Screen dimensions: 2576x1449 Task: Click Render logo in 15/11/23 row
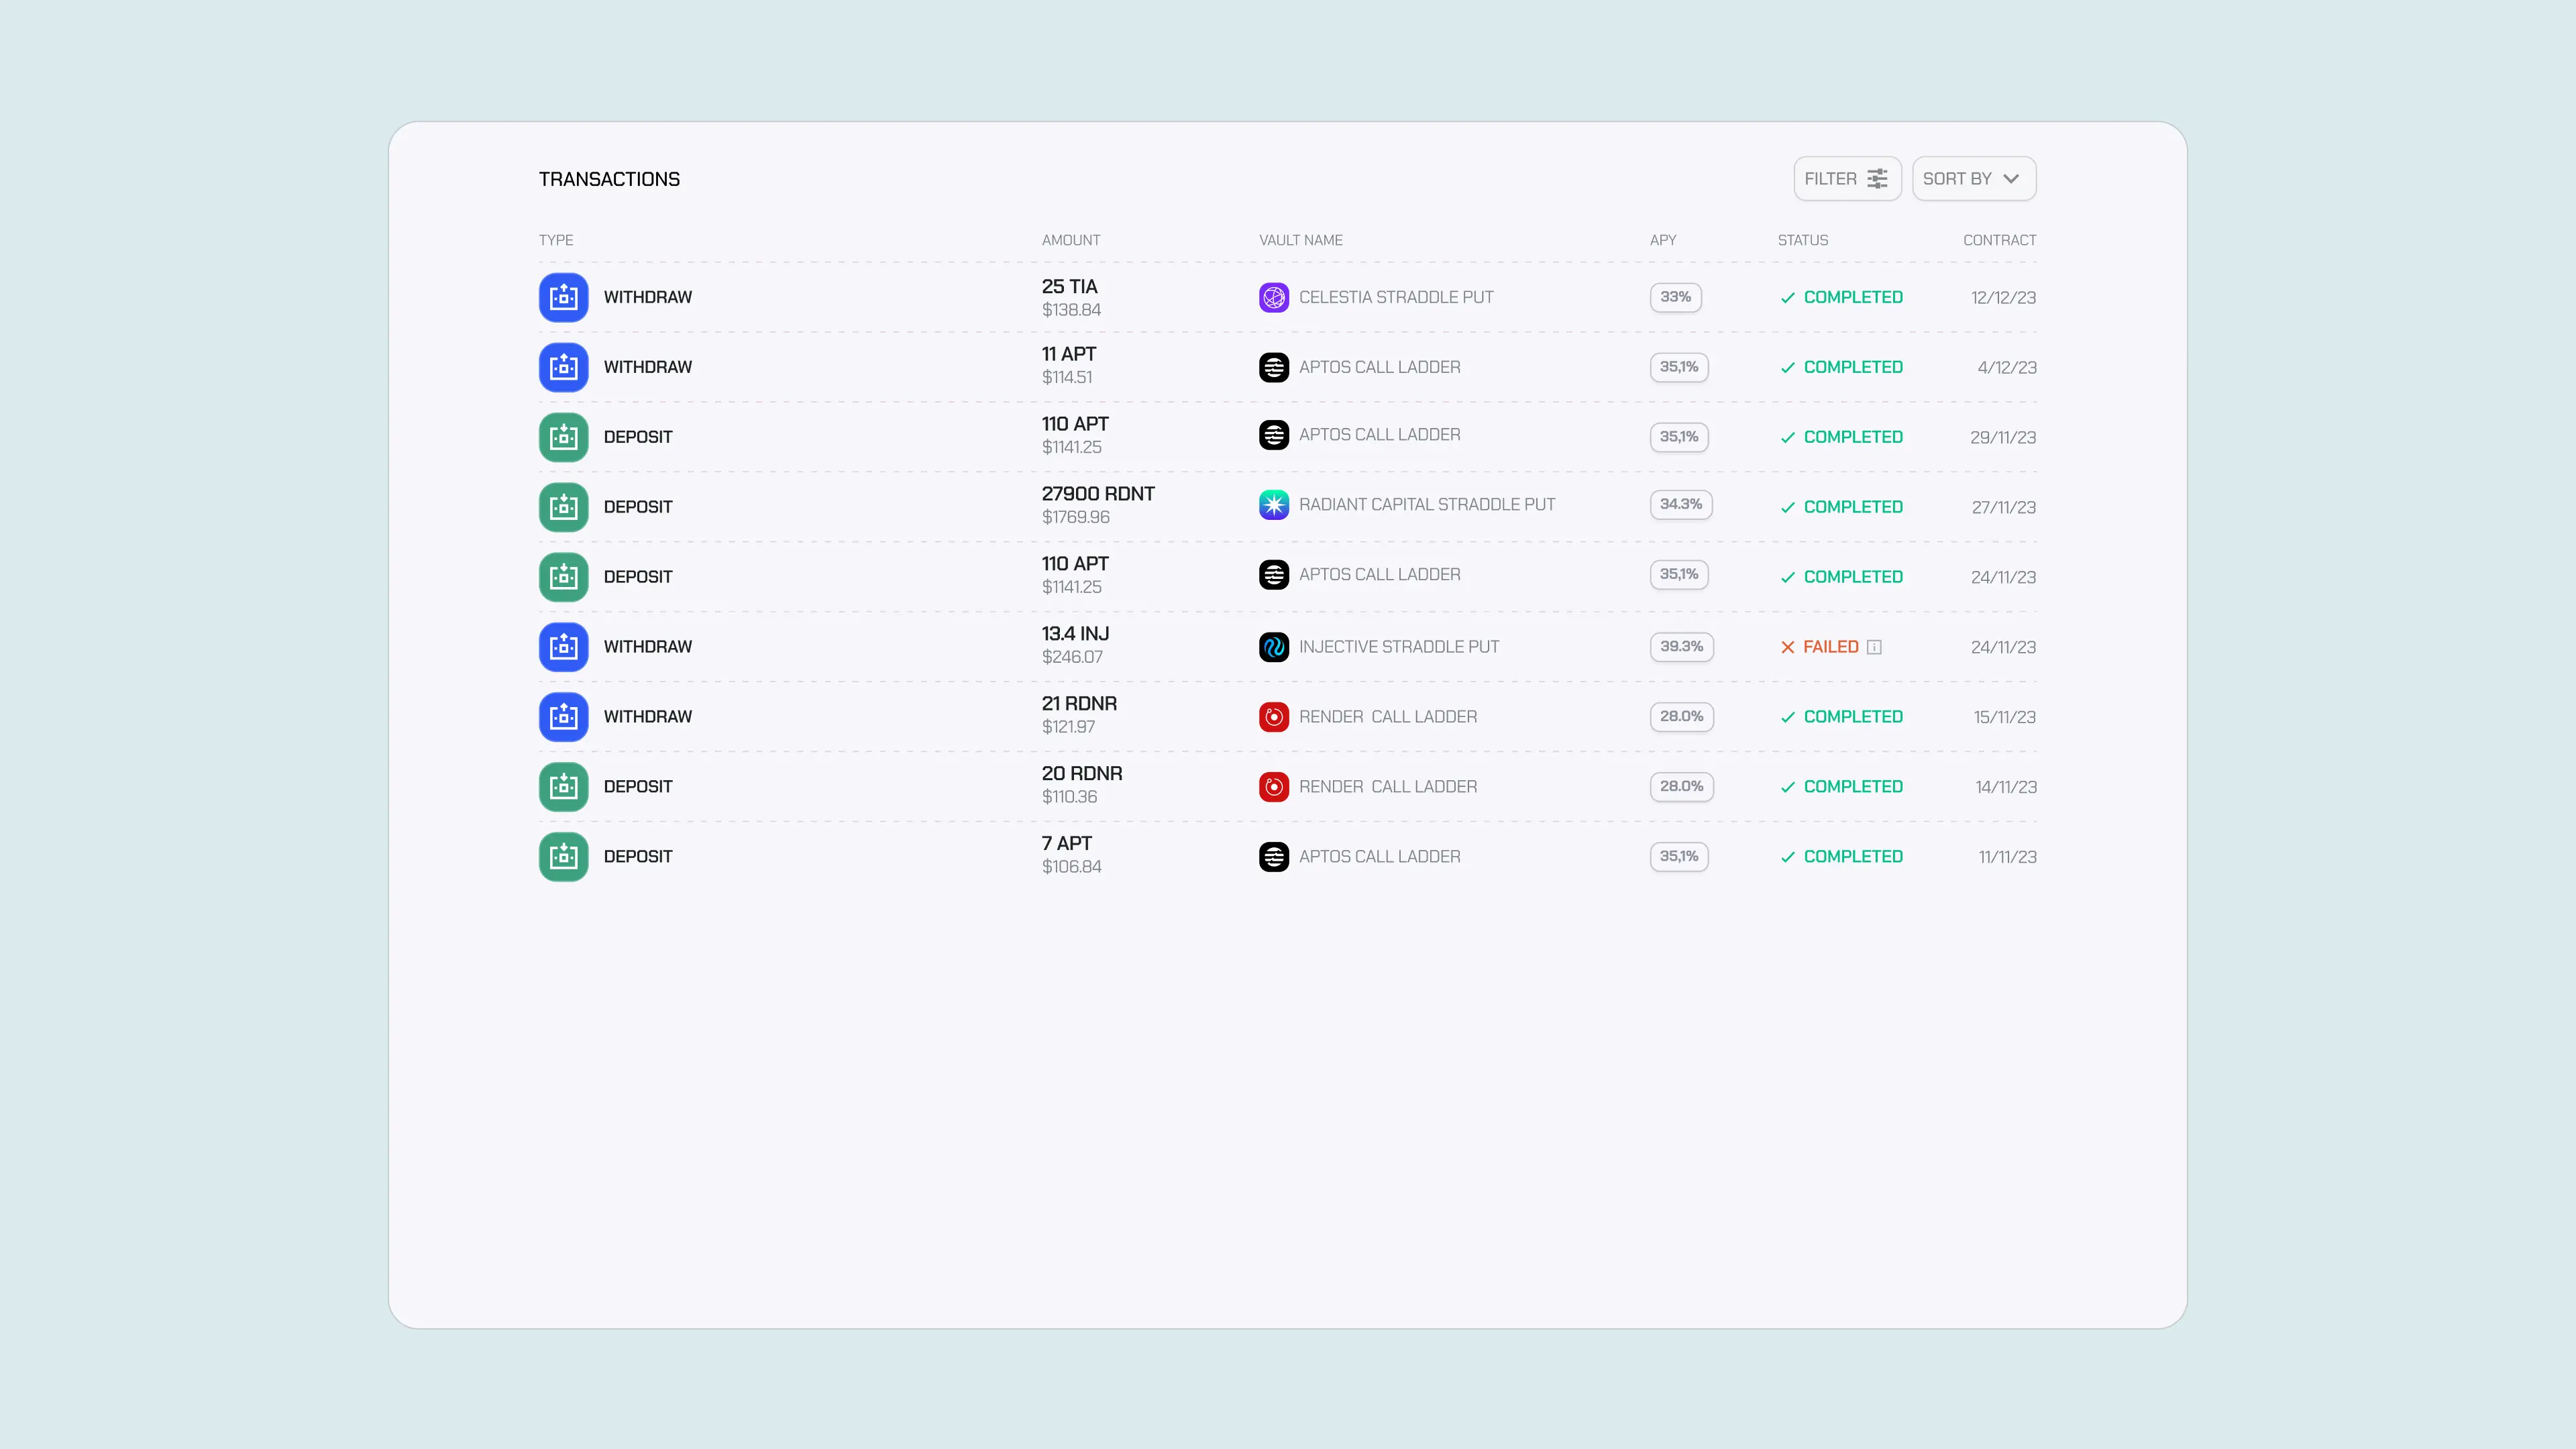tap(1274, 717)
